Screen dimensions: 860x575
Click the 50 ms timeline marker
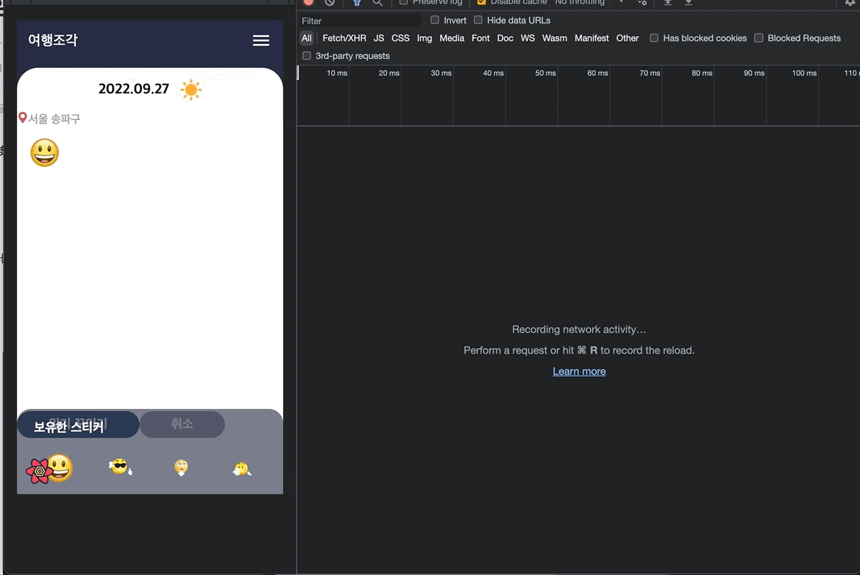(545, 73)
